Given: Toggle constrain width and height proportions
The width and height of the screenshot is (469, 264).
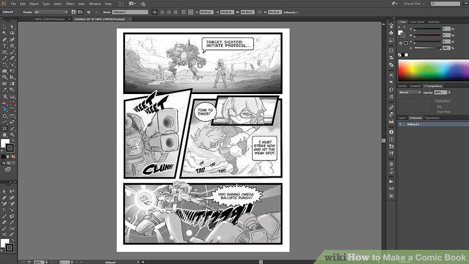Looking at the screenshot, I should pyautogui.click(x=260, y=12).
